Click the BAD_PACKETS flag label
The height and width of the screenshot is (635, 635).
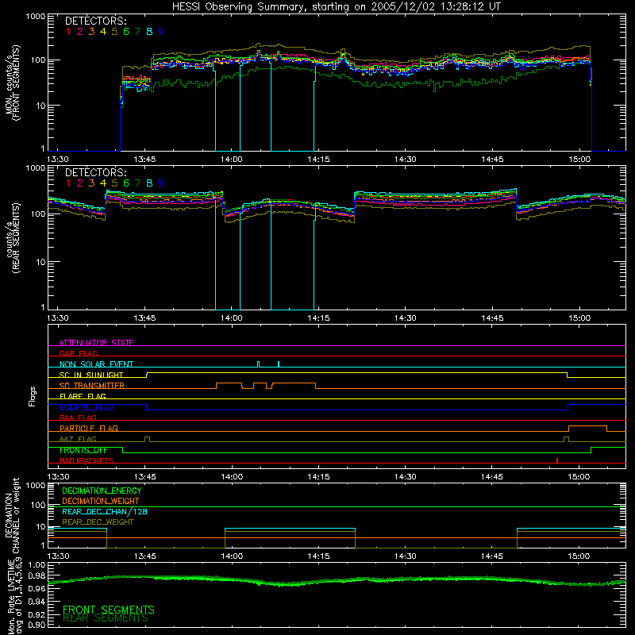point(87,461)
